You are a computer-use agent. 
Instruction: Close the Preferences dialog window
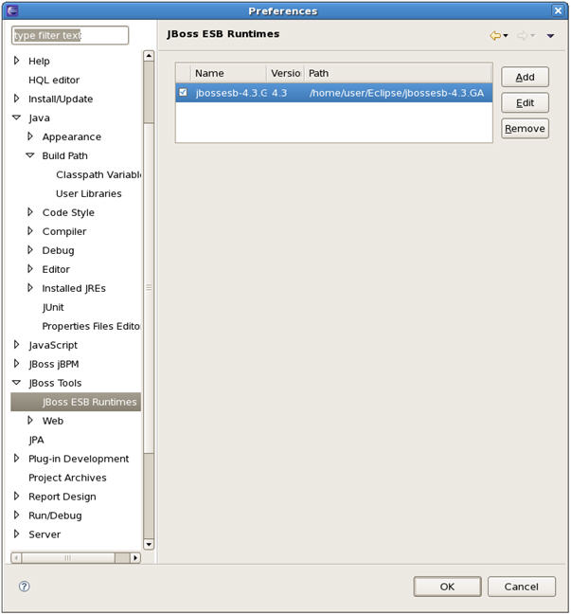(x=559, y=10)
